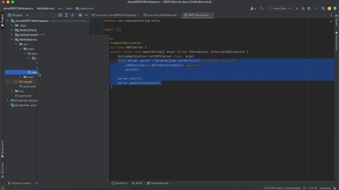339x190 pixels.
Task: Expand the target folder
Action: click(16, 82)
